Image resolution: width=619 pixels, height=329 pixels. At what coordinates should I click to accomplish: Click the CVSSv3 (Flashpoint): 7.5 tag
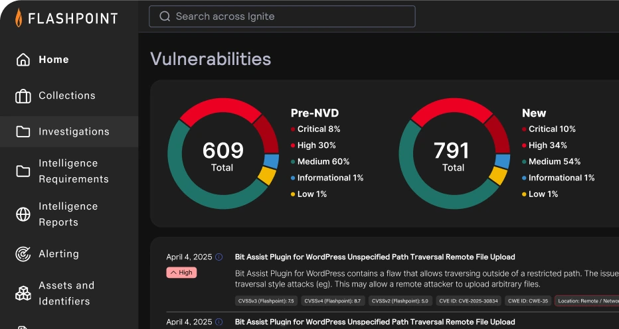click(266, 301)
